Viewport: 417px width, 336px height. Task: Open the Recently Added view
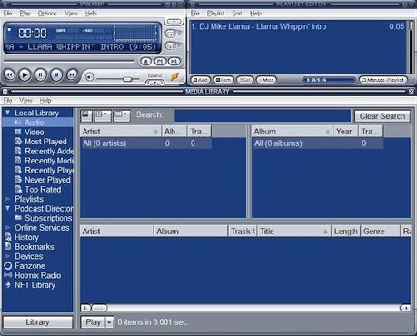pyautogui.click(x=49, y=151)
